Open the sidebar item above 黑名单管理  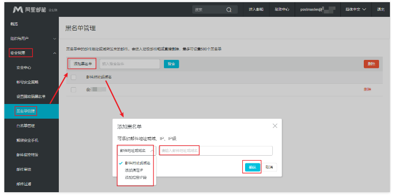(x=32, y=96)
